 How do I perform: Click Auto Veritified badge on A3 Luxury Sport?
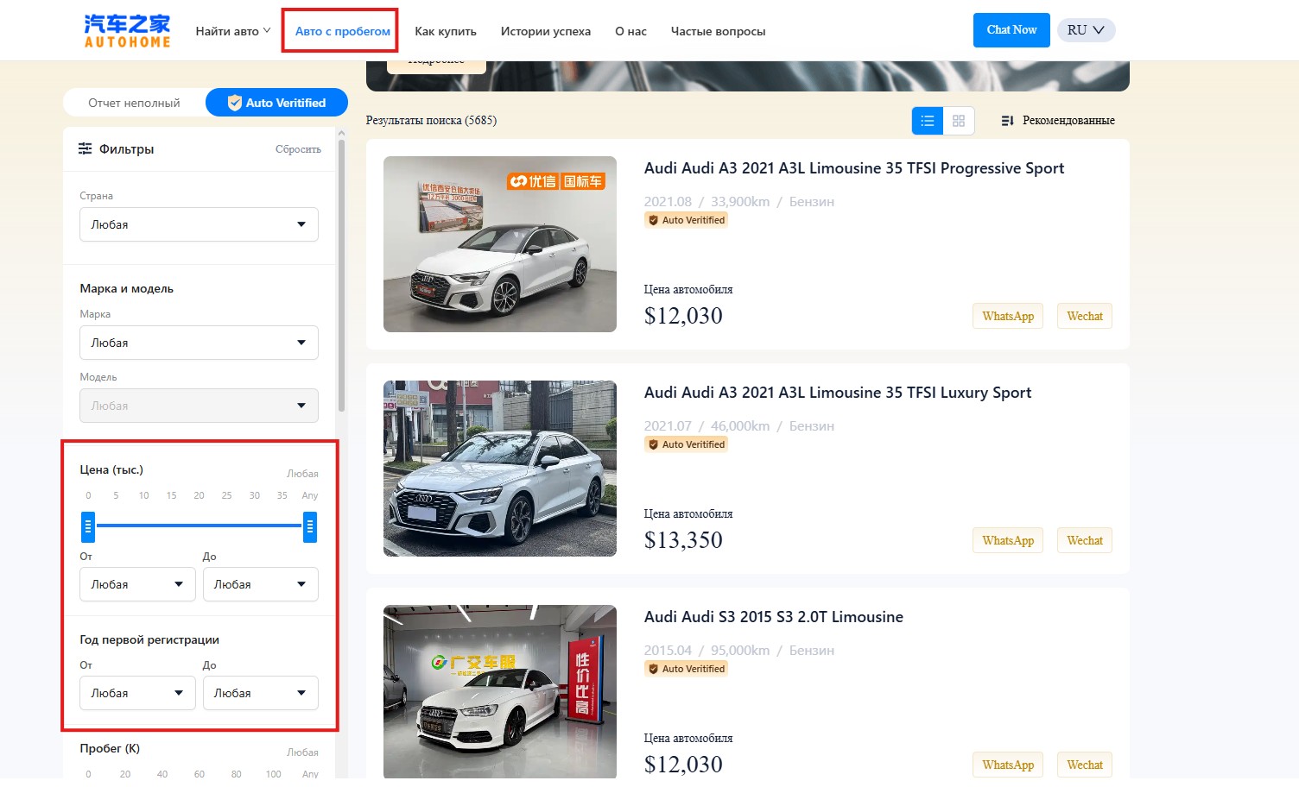tap(687, 444)
